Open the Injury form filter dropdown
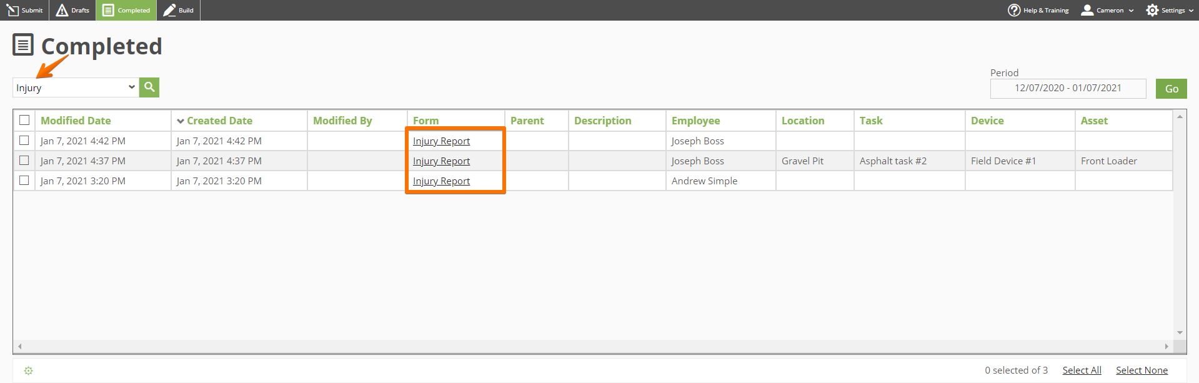Screen dimensions: 1199x383 (x=76, y=87)
